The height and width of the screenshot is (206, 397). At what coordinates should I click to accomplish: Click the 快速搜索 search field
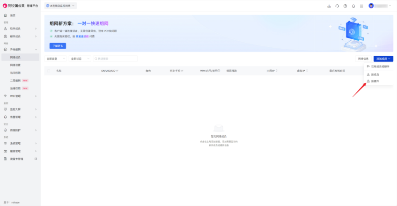point(115,59)
